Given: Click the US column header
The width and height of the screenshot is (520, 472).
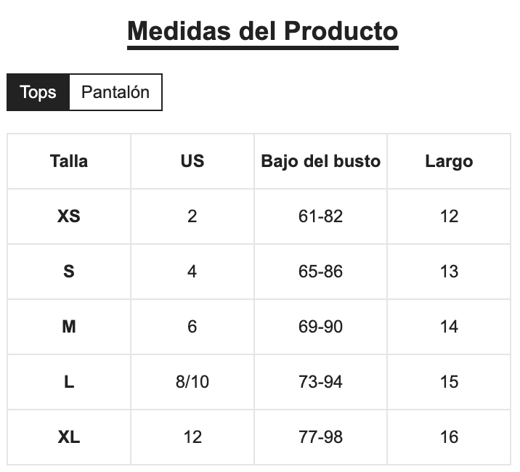Looking at the screenshot, I should point(192,161).
